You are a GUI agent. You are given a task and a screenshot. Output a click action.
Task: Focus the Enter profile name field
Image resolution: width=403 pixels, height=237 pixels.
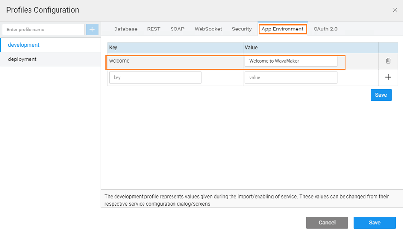tap(43, 30)
